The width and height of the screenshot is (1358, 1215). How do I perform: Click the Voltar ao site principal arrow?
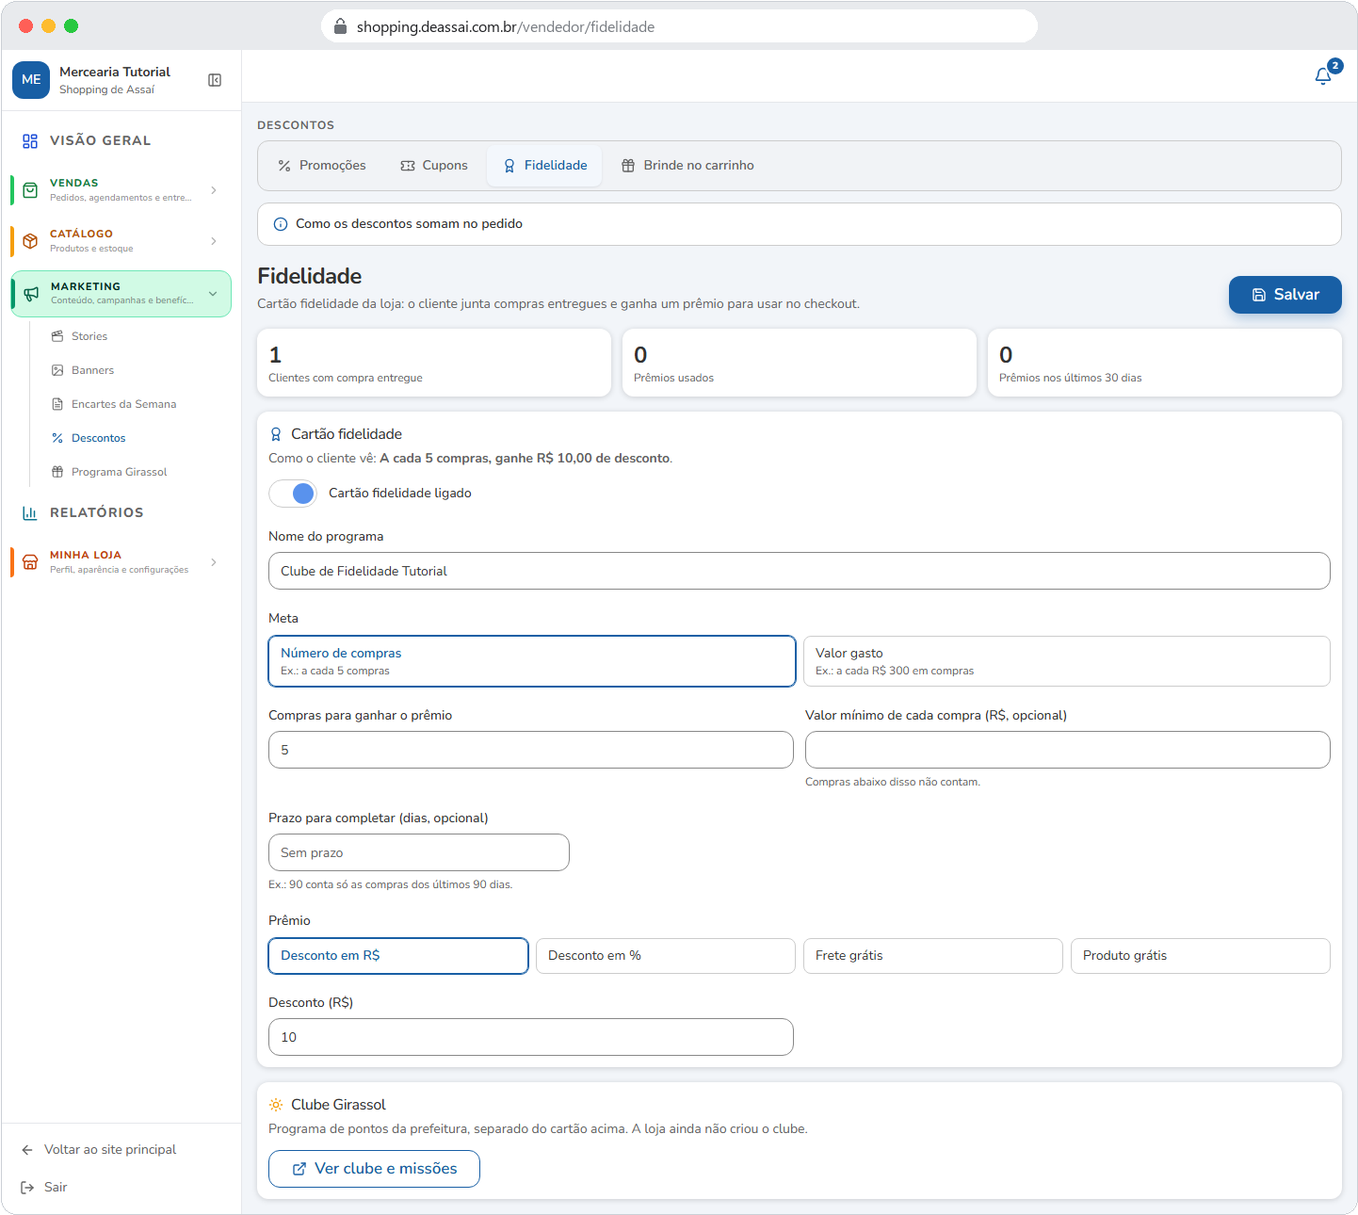pyautogui.click(x=28, y=1149)
